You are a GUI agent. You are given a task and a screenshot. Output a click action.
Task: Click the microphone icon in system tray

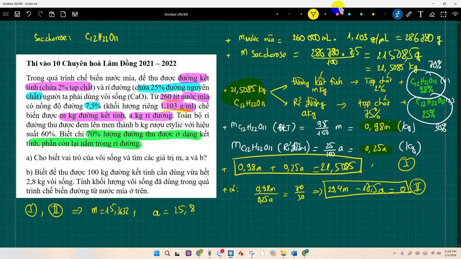(x=402, y=253)
